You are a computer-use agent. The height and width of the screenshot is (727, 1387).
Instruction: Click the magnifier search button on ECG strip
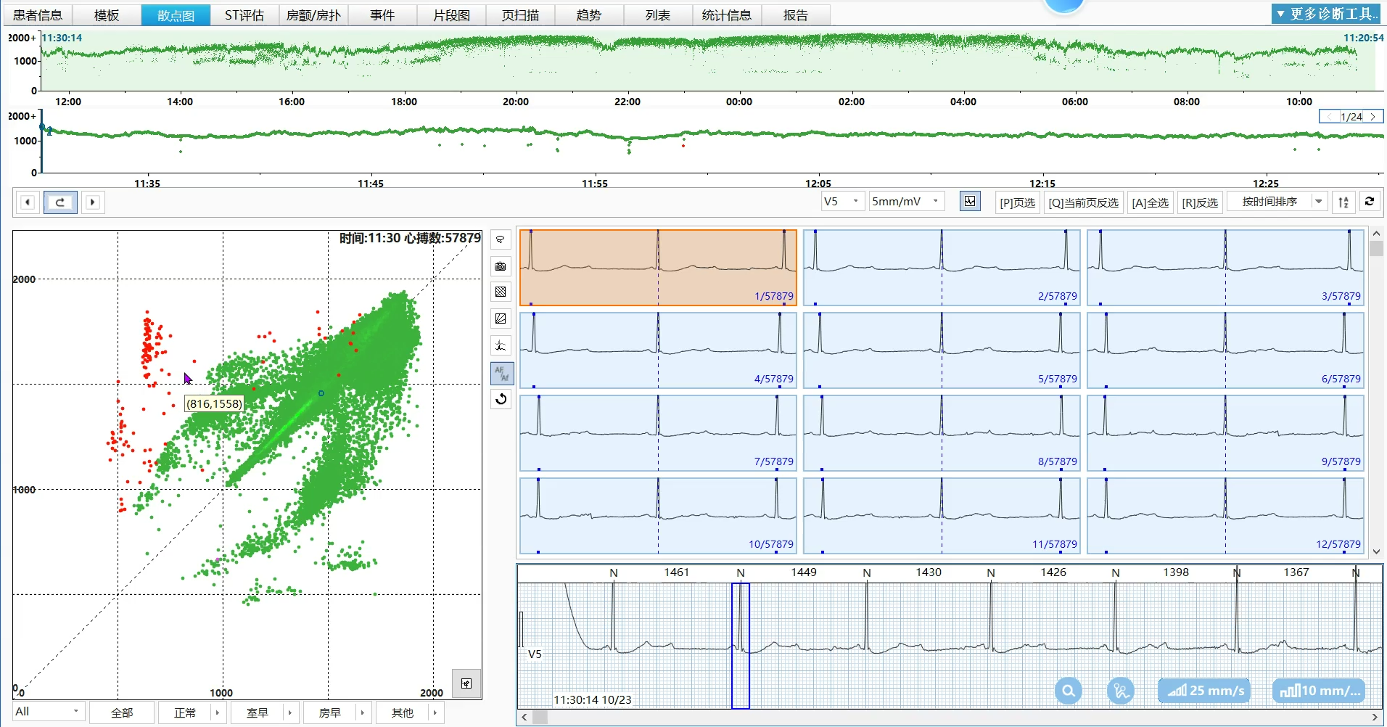point(1068,691)
